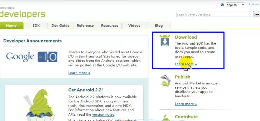Open the Download heading link

[186, 37]
